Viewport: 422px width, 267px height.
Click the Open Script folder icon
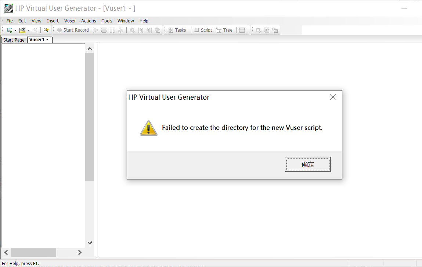22,30
